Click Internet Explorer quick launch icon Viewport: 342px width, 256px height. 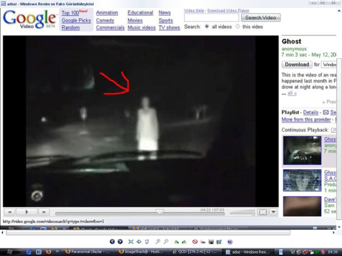29,252
